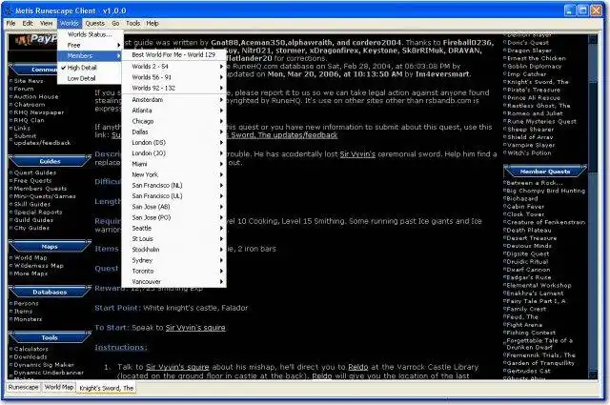Open the Go menu
Viewport: 610px width, 405px height.
coord(115,23)
